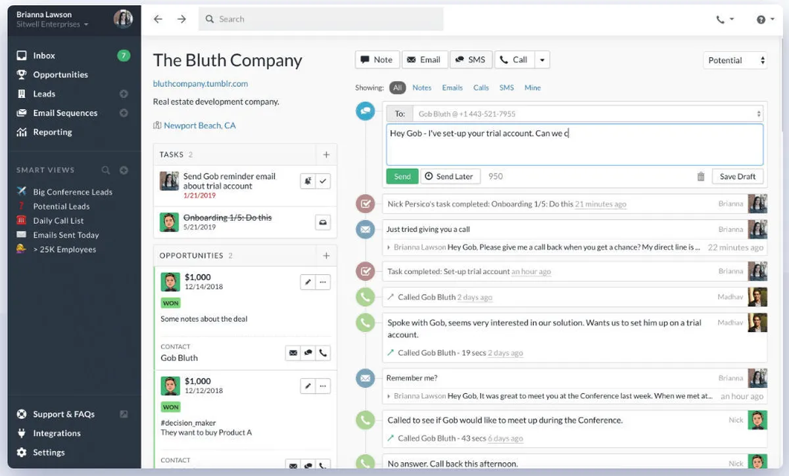Open Support & FAQs

click(x=64, y=414)
